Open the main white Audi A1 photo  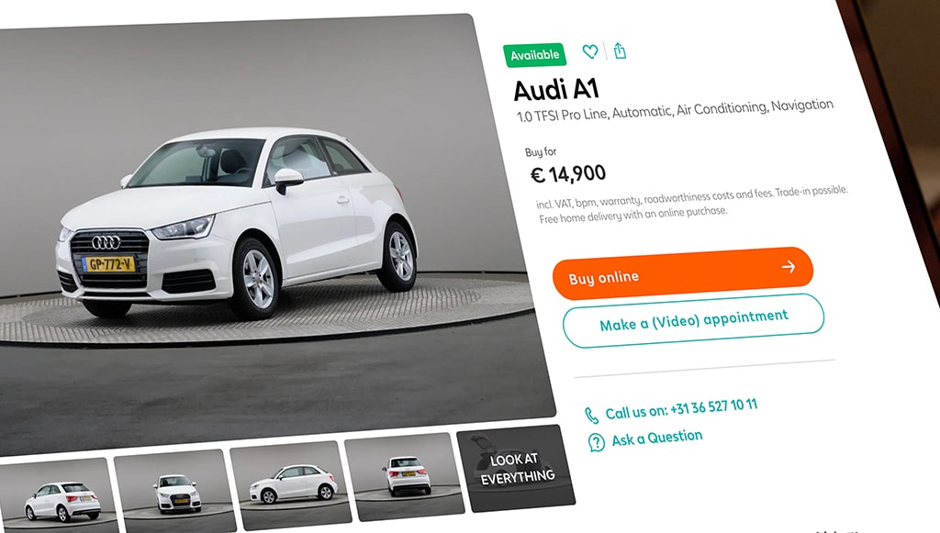(x=270, y=234)
